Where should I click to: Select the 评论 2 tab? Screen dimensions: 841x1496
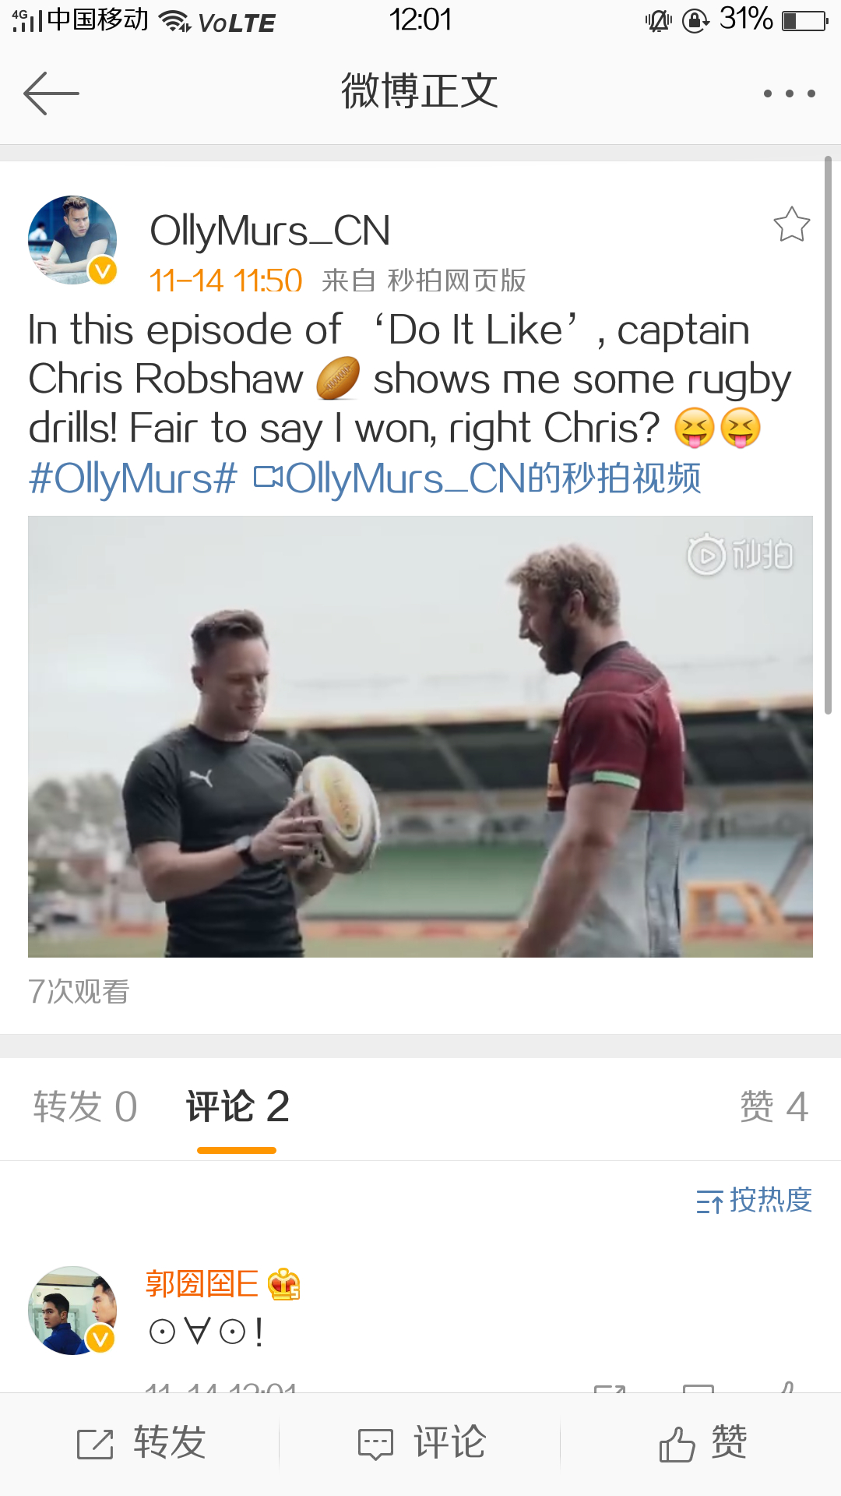tap(237, 1106)
